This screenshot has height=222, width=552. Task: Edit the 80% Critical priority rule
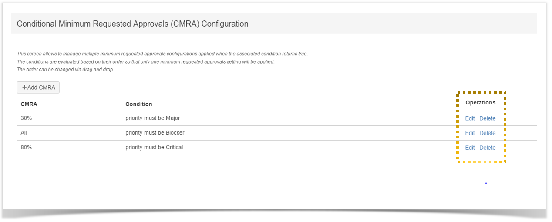470,148
